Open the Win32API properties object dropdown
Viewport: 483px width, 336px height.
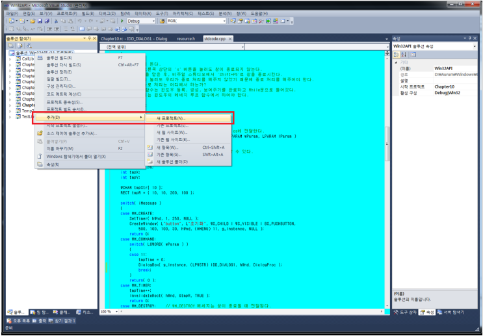tap(475, 46)
